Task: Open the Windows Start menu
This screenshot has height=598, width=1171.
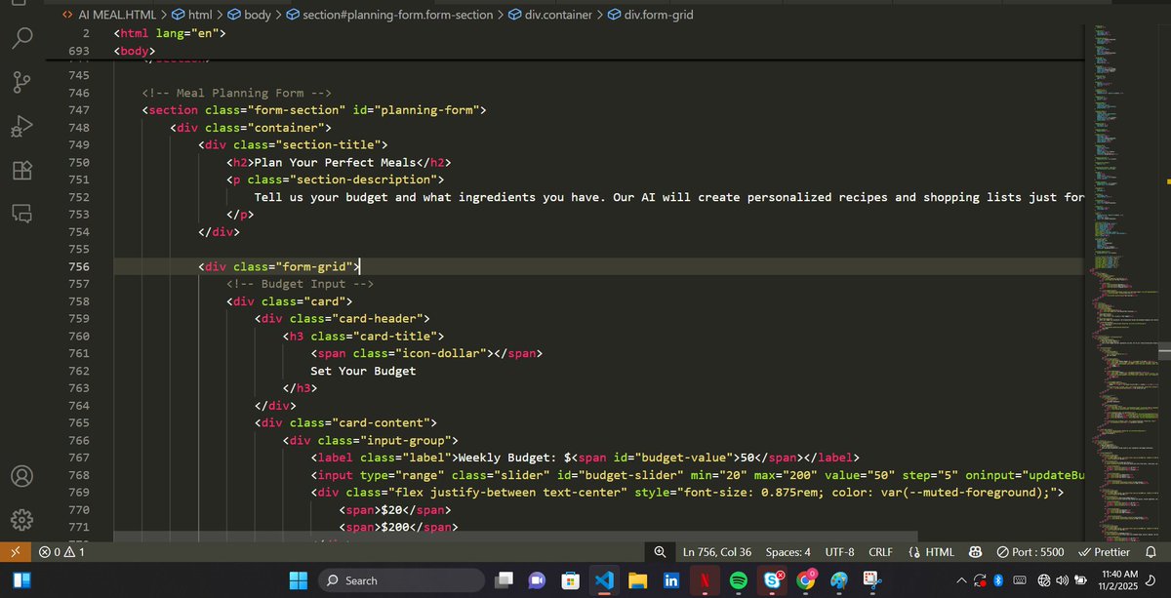Action: [299, 580]
